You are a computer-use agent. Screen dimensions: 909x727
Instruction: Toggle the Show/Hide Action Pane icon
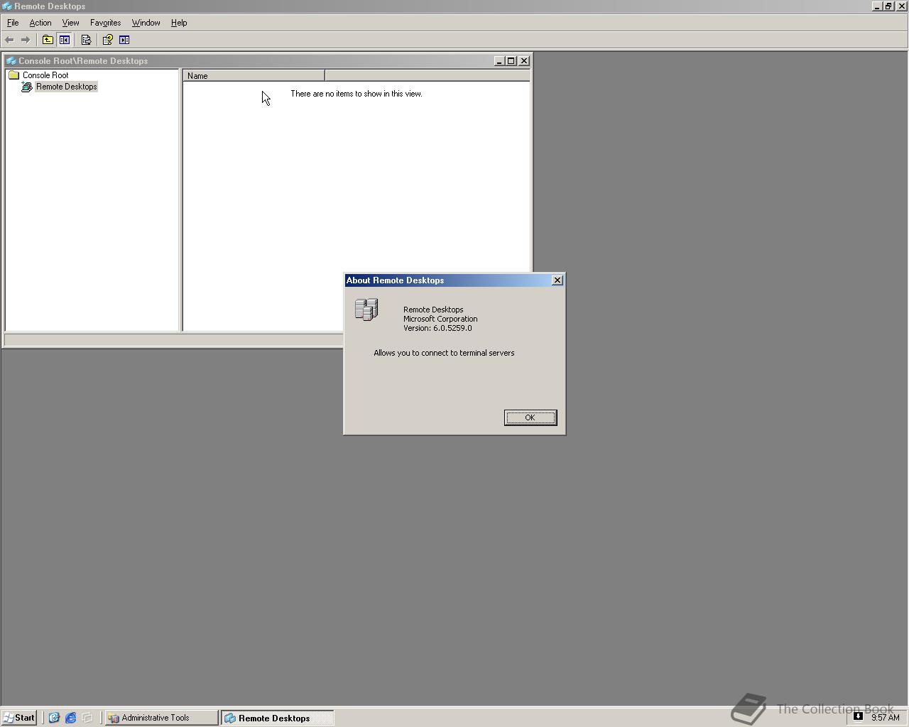tap(124, 40)
